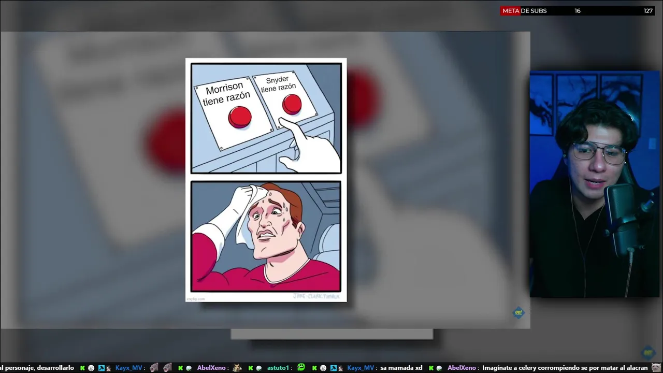Click the sub goal total 127
Viewport: 663px width, 373px height.
tap(648, 10)
